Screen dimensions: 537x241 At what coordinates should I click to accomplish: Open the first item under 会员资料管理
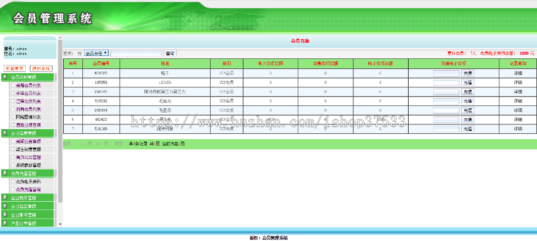pyautogui.click(x=29, y=85)
